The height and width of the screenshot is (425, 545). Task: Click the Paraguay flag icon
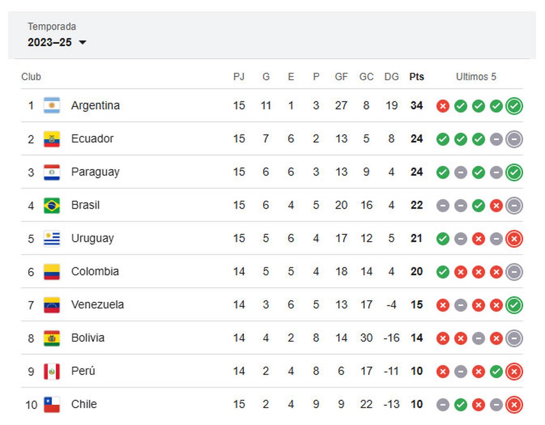52,172
